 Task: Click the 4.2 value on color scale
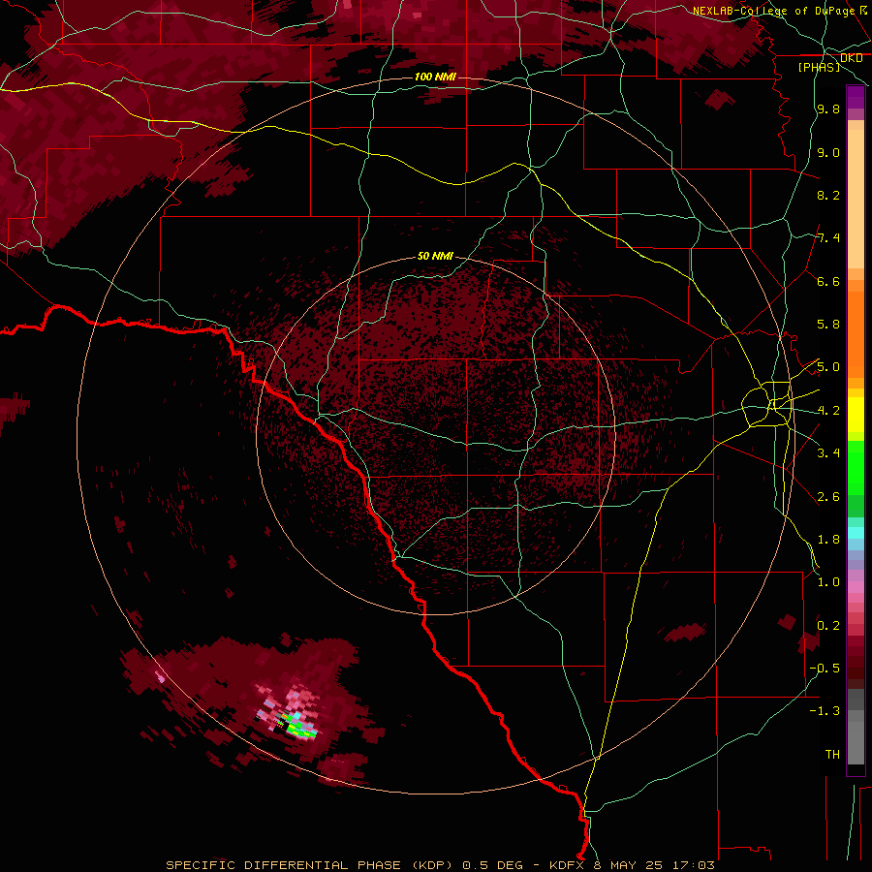point(828,411)
